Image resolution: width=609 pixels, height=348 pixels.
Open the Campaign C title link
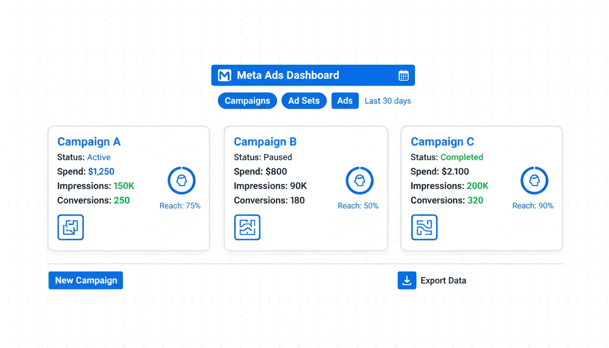[x=442, y=142]
